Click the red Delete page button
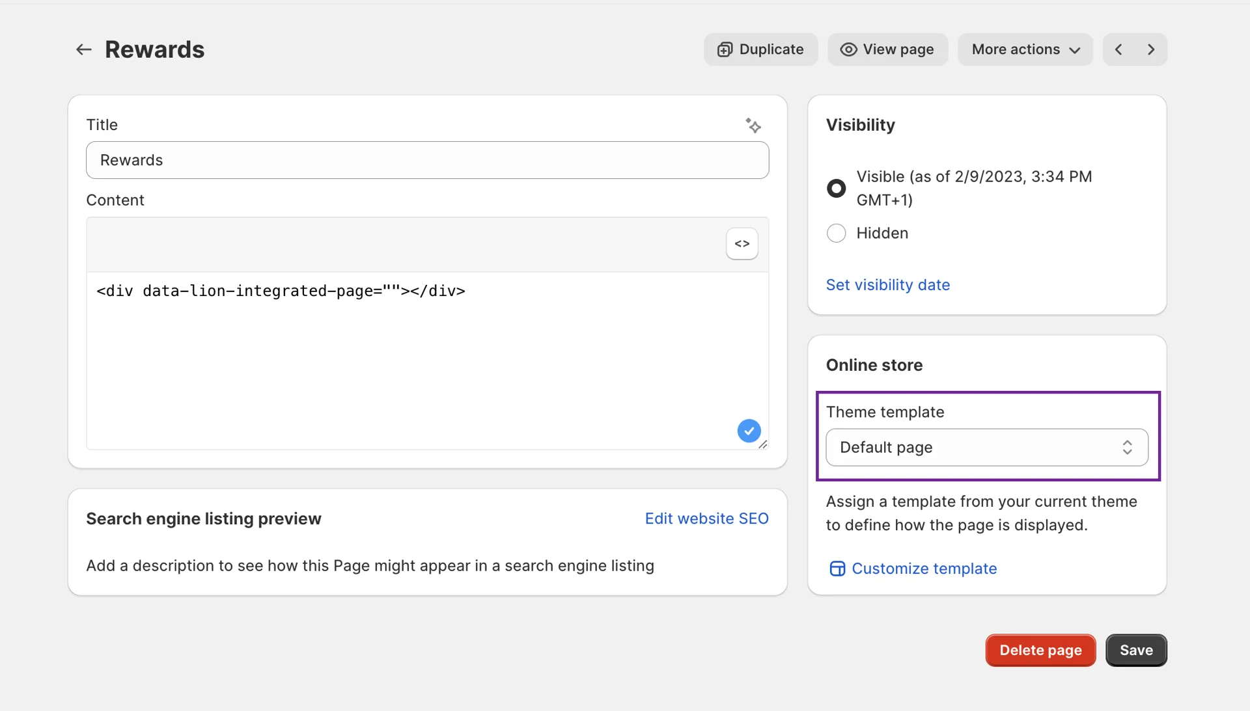 click(1040, 651)
